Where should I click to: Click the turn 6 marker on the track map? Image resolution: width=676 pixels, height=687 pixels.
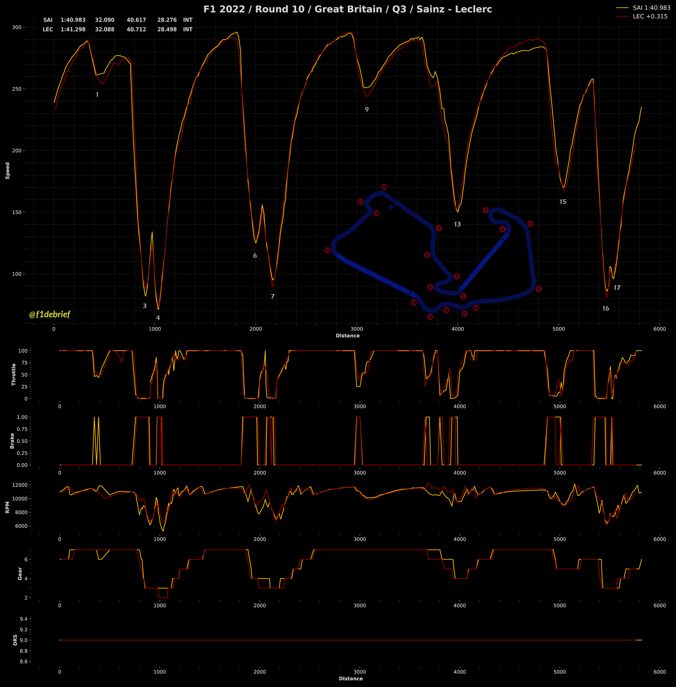(502, 229)
